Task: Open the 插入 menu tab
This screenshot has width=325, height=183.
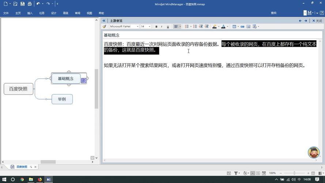Action: [30, 13]
